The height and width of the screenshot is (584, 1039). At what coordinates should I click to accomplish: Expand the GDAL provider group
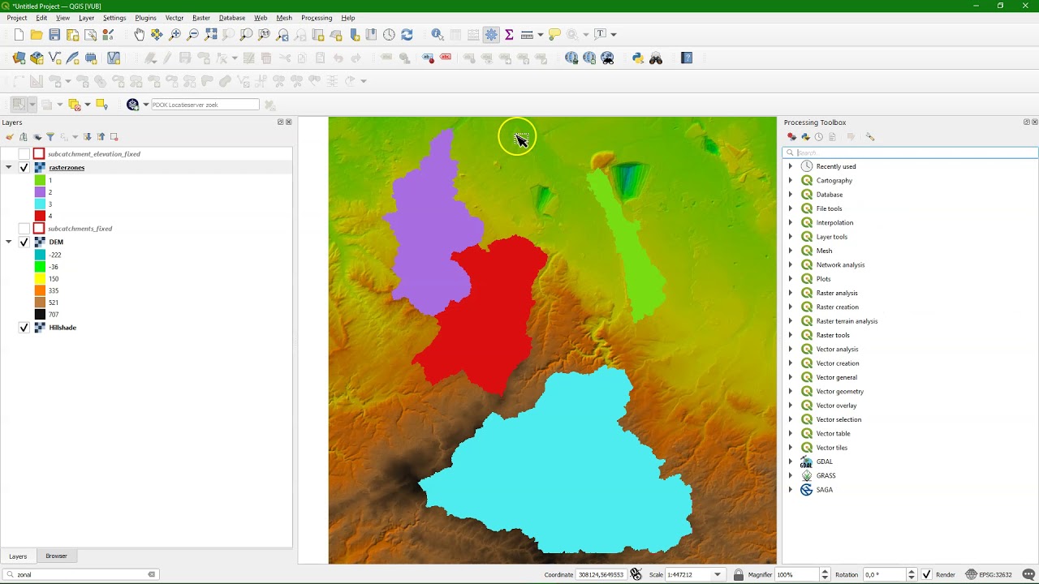tap(791, 462)
